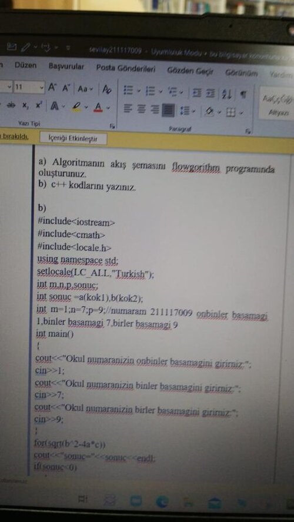This screenshot has height=522, width=294.
Task: Open the Başvurular ribbon tab
Action: [x=66, y=66]
